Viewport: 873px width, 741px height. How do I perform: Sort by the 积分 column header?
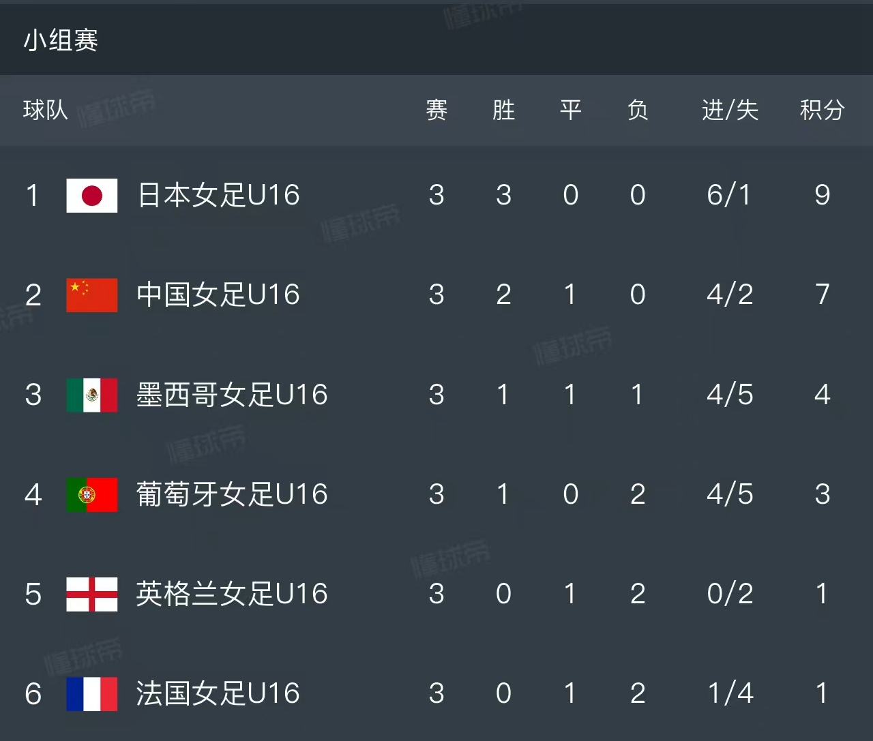tap(822, 110)
